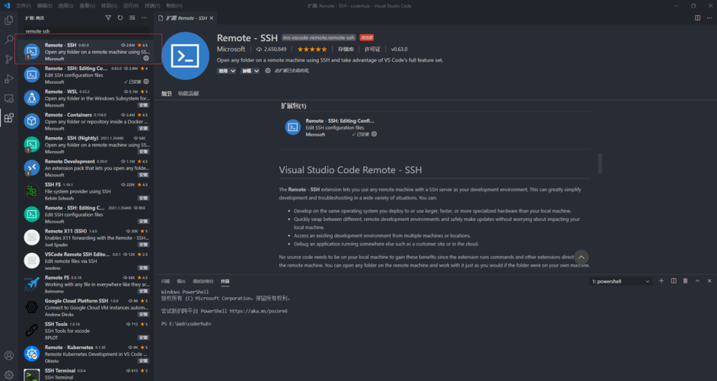Open the 文件(F) menu
717x381 pixels.
(x=24, y=5)
